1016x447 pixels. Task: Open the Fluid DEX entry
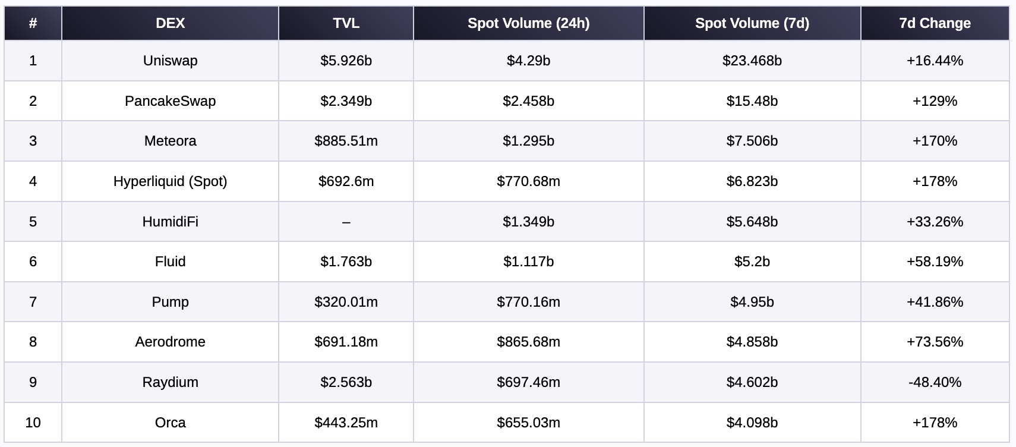click(x=170, y=262)
